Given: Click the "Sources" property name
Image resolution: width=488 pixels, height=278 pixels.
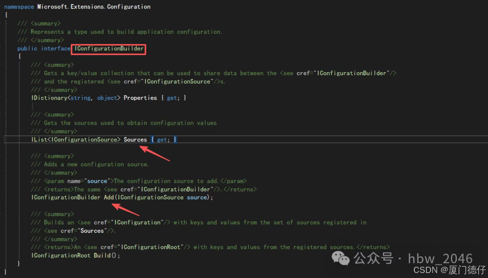Looking at the screenshot, I should click(x=136, y=140).
